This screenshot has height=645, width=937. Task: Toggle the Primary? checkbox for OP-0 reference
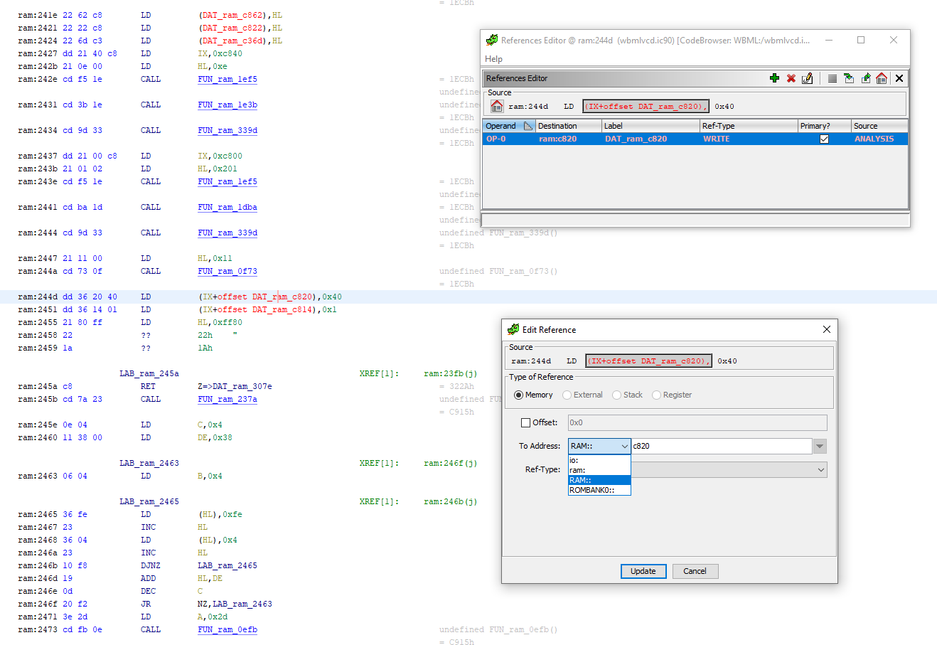coord(824,139)
